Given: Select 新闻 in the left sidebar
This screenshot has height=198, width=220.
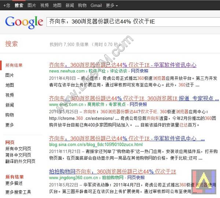Looking at the screenshot, I should [x=10, y=105].
